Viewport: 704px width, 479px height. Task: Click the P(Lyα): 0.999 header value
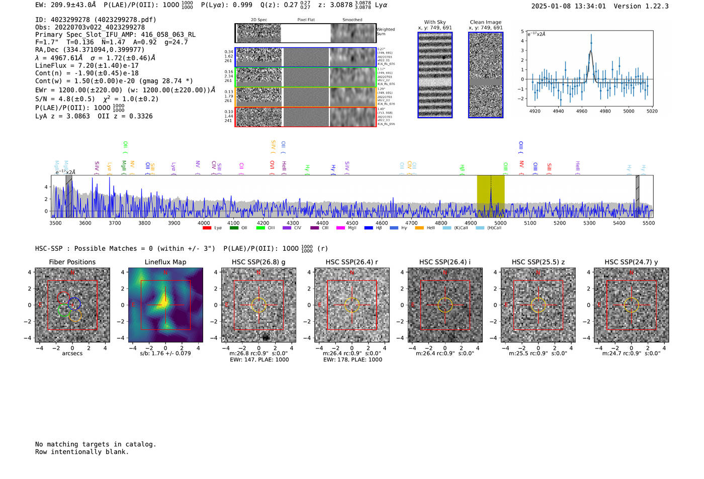(227, 5)
